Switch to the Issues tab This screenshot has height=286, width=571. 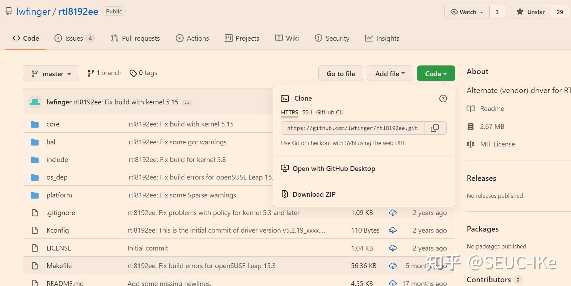(74, 38)
